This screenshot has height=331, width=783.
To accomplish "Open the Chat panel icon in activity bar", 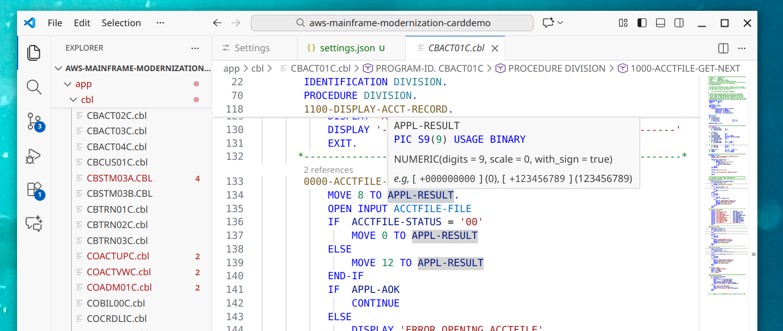I will pos(34,224).
